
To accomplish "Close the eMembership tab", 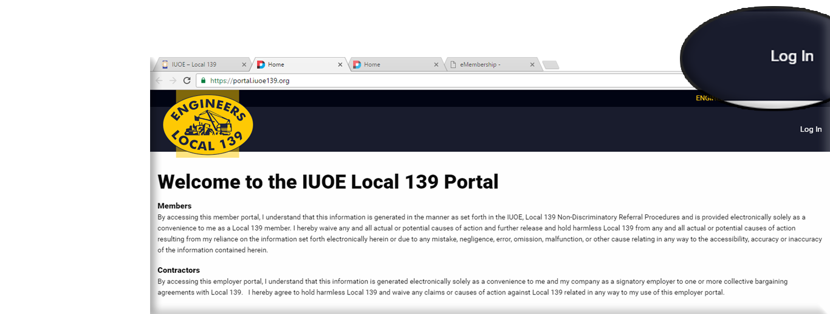I will tap(532, 64).
